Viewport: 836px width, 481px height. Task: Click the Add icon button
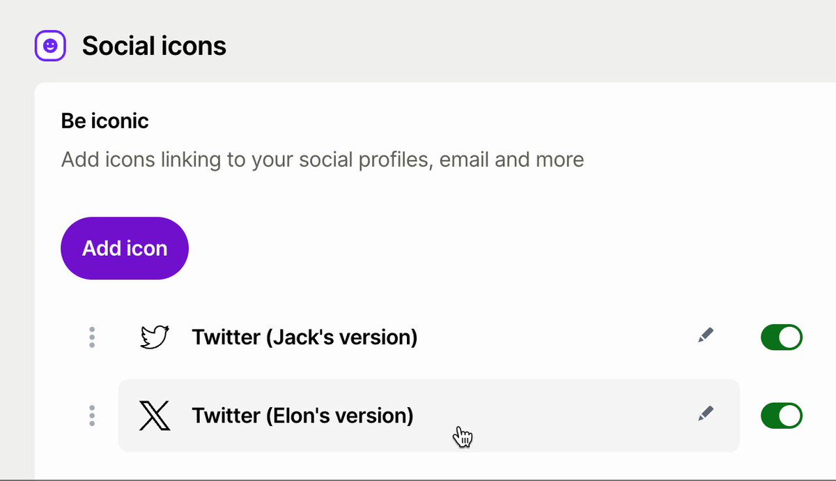tap(125, 248)
